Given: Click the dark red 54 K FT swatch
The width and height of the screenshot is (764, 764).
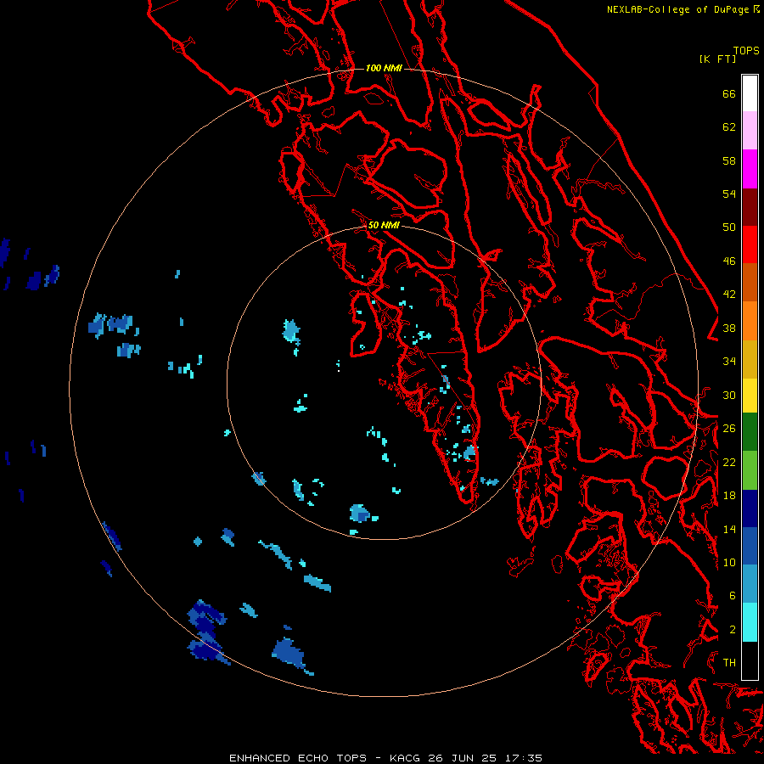Looking at the screenshot, I should pyautogui.click(x=750, y=207).
